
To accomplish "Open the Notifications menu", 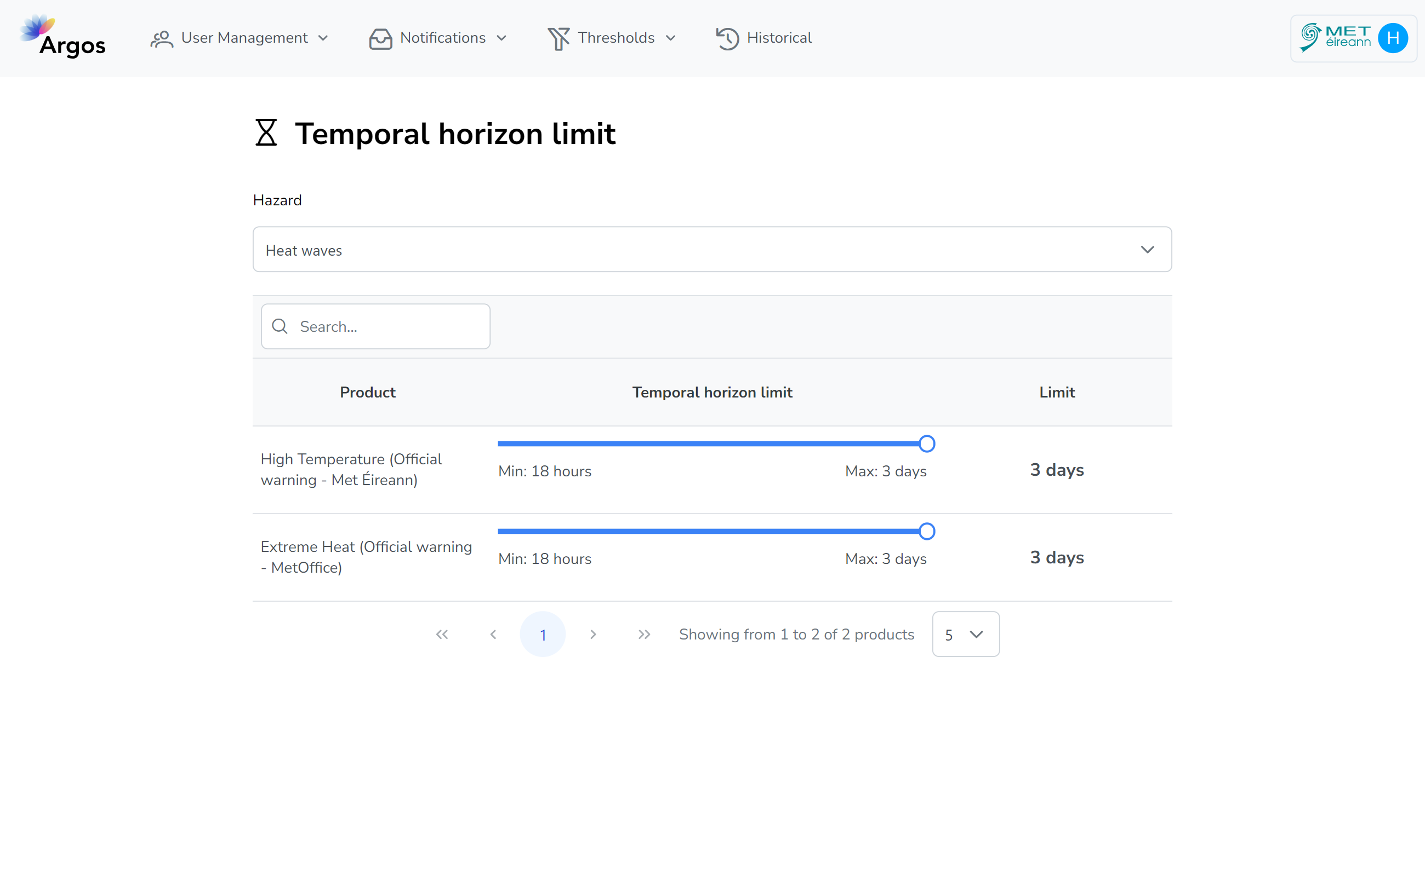I will point(438,38).
